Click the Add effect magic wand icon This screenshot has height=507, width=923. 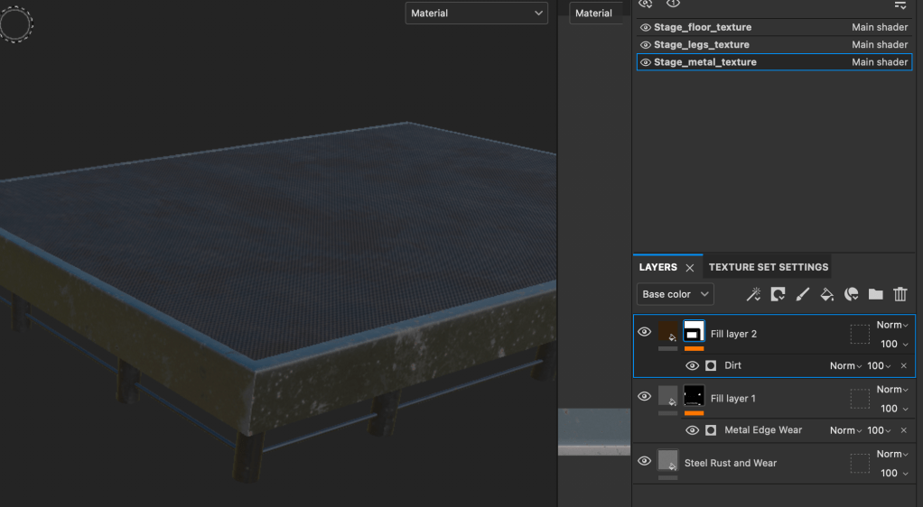(753, 294)
